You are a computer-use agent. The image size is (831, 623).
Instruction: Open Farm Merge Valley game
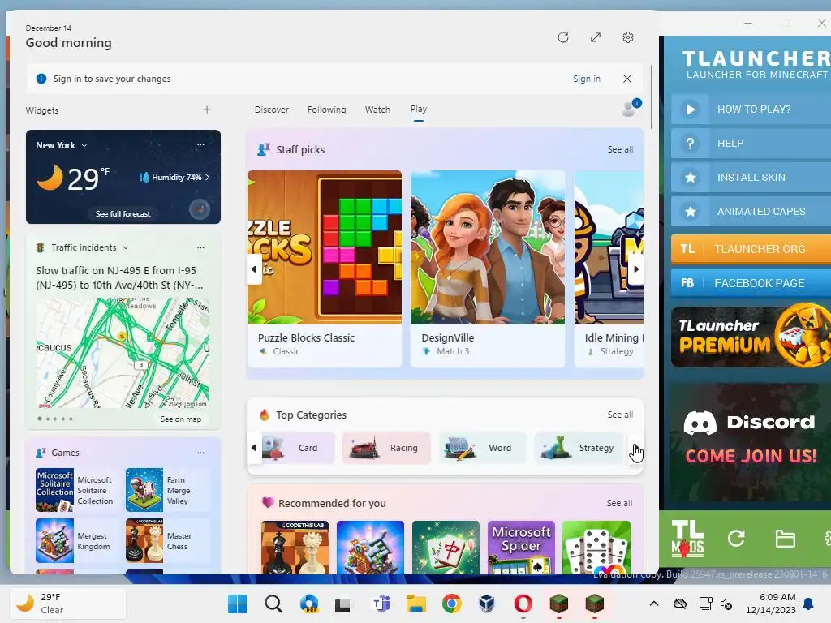coord(167,490)
